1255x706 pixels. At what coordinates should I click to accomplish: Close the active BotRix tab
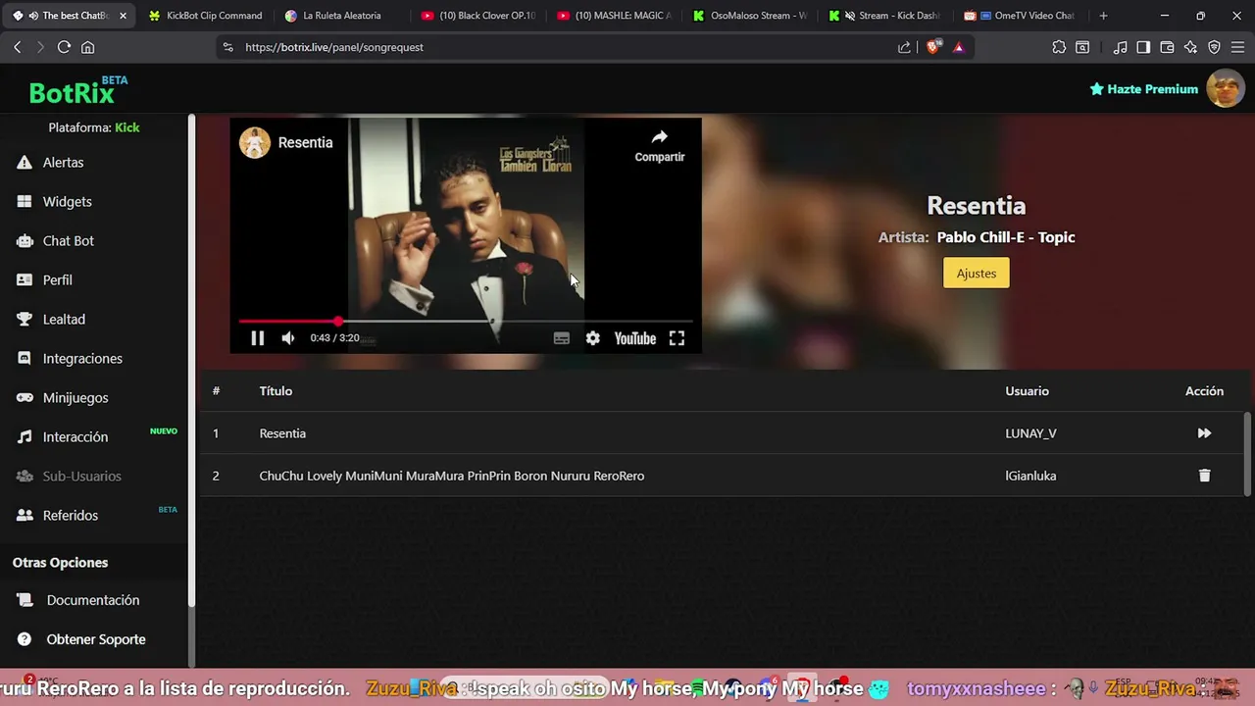[x=123, y=16]
